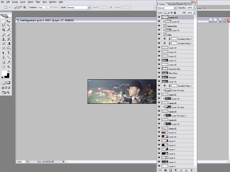This screenshot has width=230, height=172.
Task: Open the Fill slider arrow
Action: (x=195, y=13)
